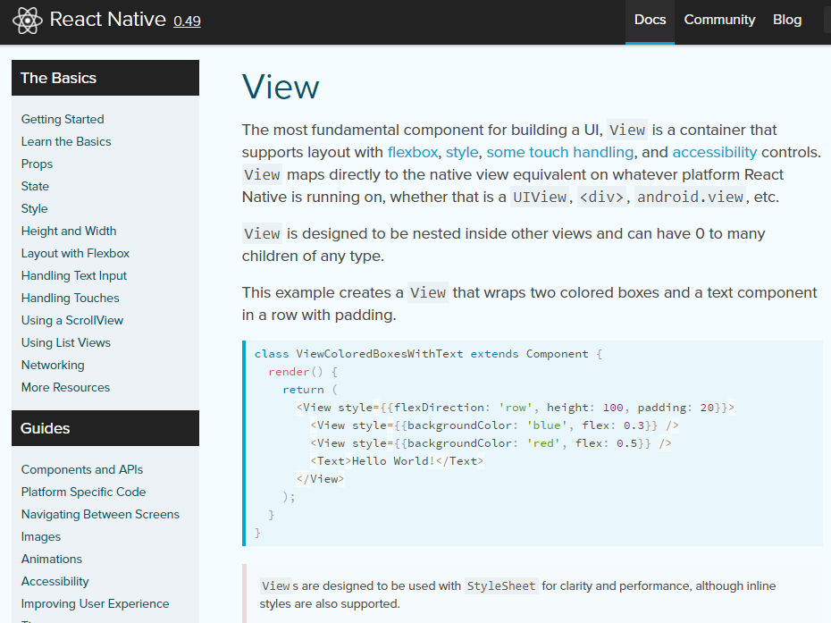Click the StyleSheet inline code
This screenshot has height=623, width=831.
[x=501, y=585]
